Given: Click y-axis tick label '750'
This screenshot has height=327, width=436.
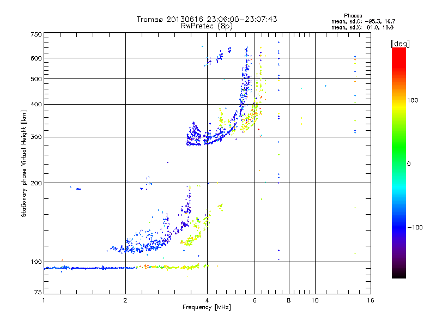Looking at the screenshot, I should (36, 34).
